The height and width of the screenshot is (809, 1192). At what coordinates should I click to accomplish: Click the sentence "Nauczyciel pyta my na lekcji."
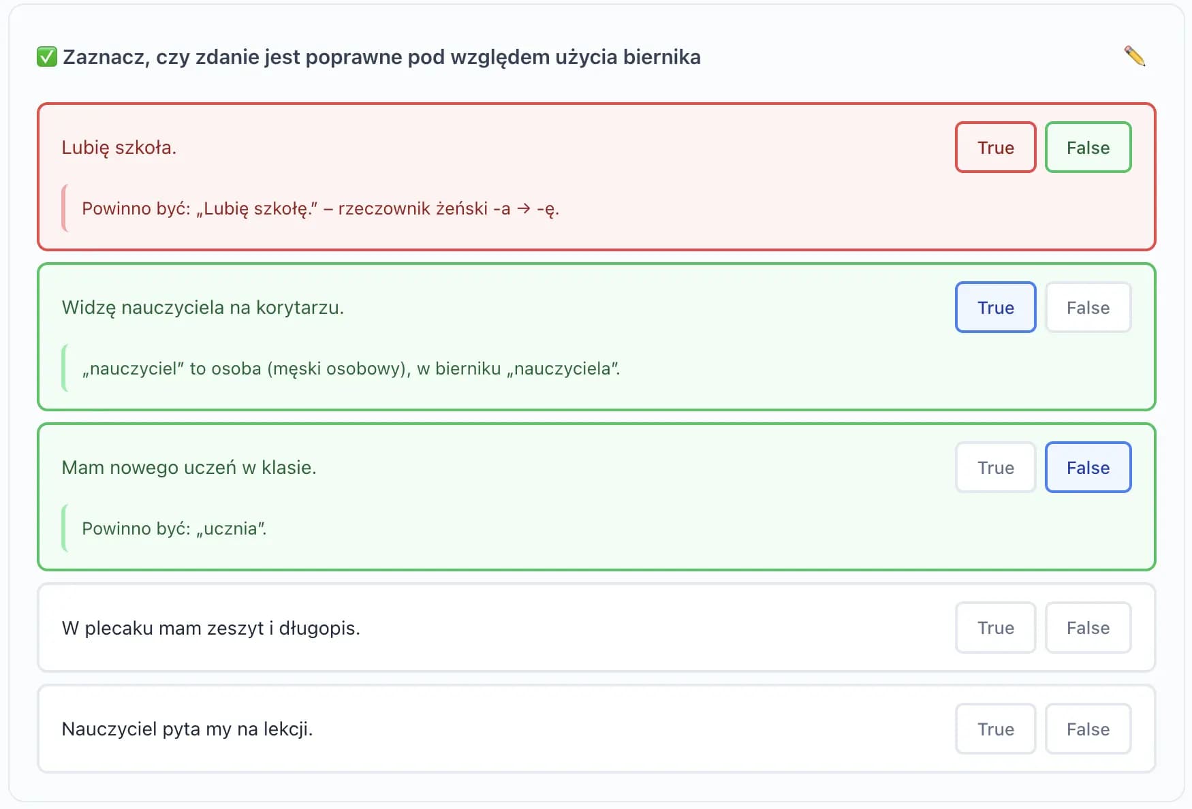click(x=187, y=729)
